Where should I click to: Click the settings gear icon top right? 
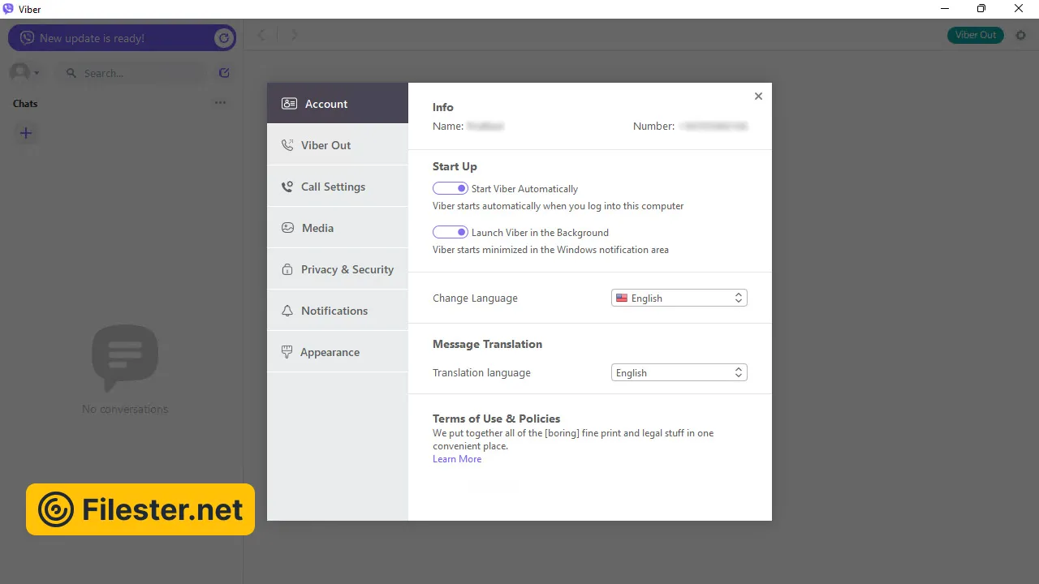click(x=1021, y=35)
